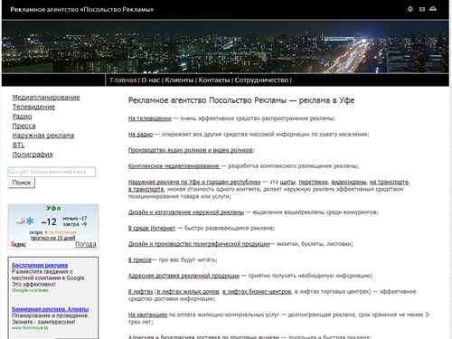The width and height of the screenshot is (452, 339).
Task: Focus the Google custom search field
Action: click(x=52, y=172)
